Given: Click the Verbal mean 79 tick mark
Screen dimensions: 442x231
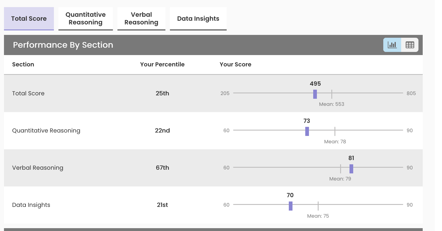Looking at the screenshot, I should pos(340,169).
